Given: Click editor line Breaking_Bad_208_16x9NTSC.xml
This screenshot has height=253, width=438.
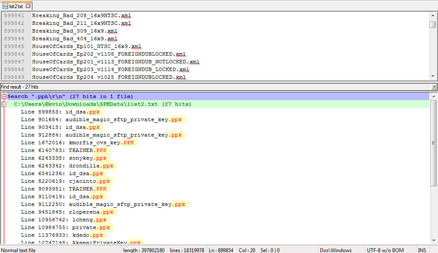Looking at the screenshot, I should (82, 16).
